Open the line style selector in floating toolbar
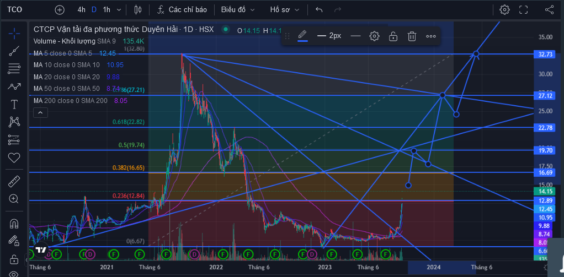564x277 pixels. pos(355,36)
